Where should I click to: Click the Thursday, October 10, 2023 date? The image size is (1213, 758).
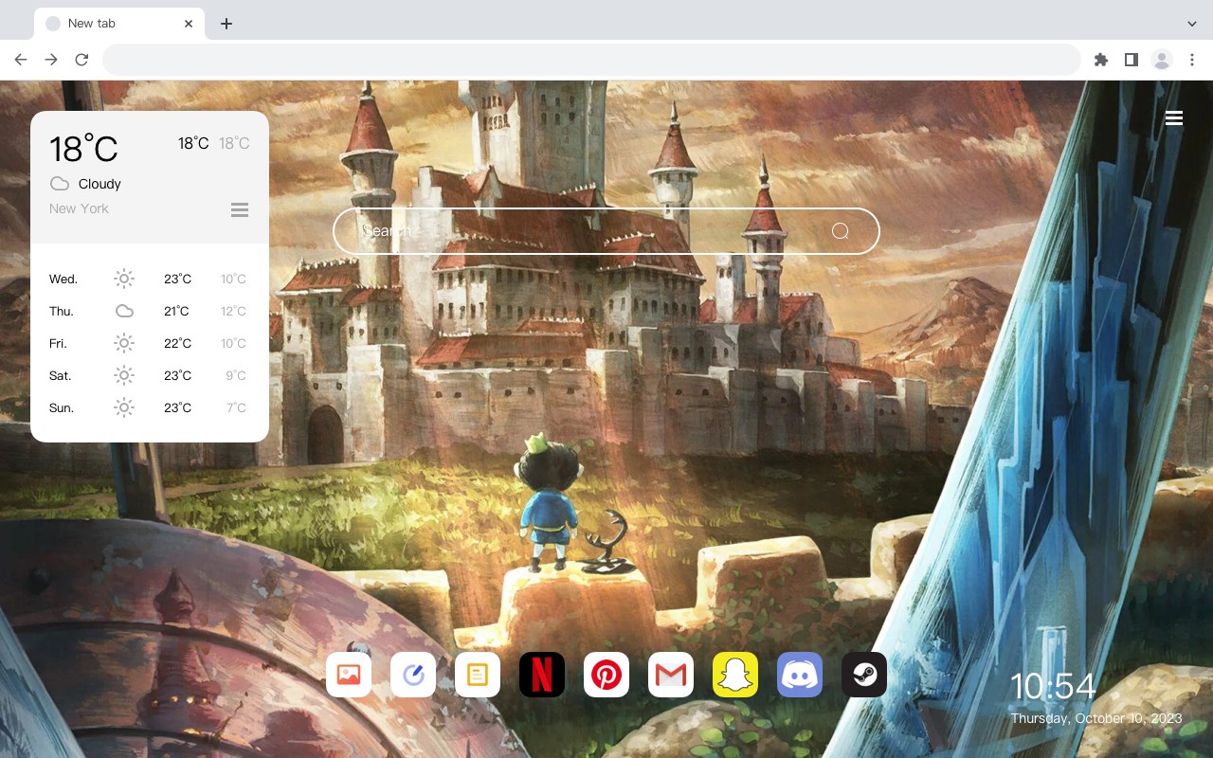1096,718
